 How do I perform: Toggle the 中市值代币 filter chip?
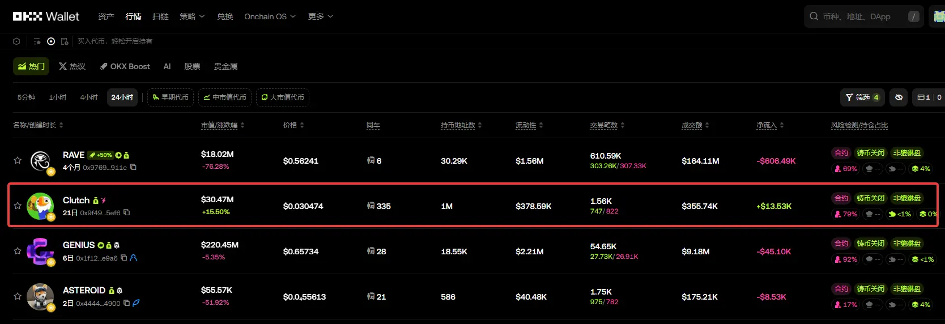(x=225, y=97)
